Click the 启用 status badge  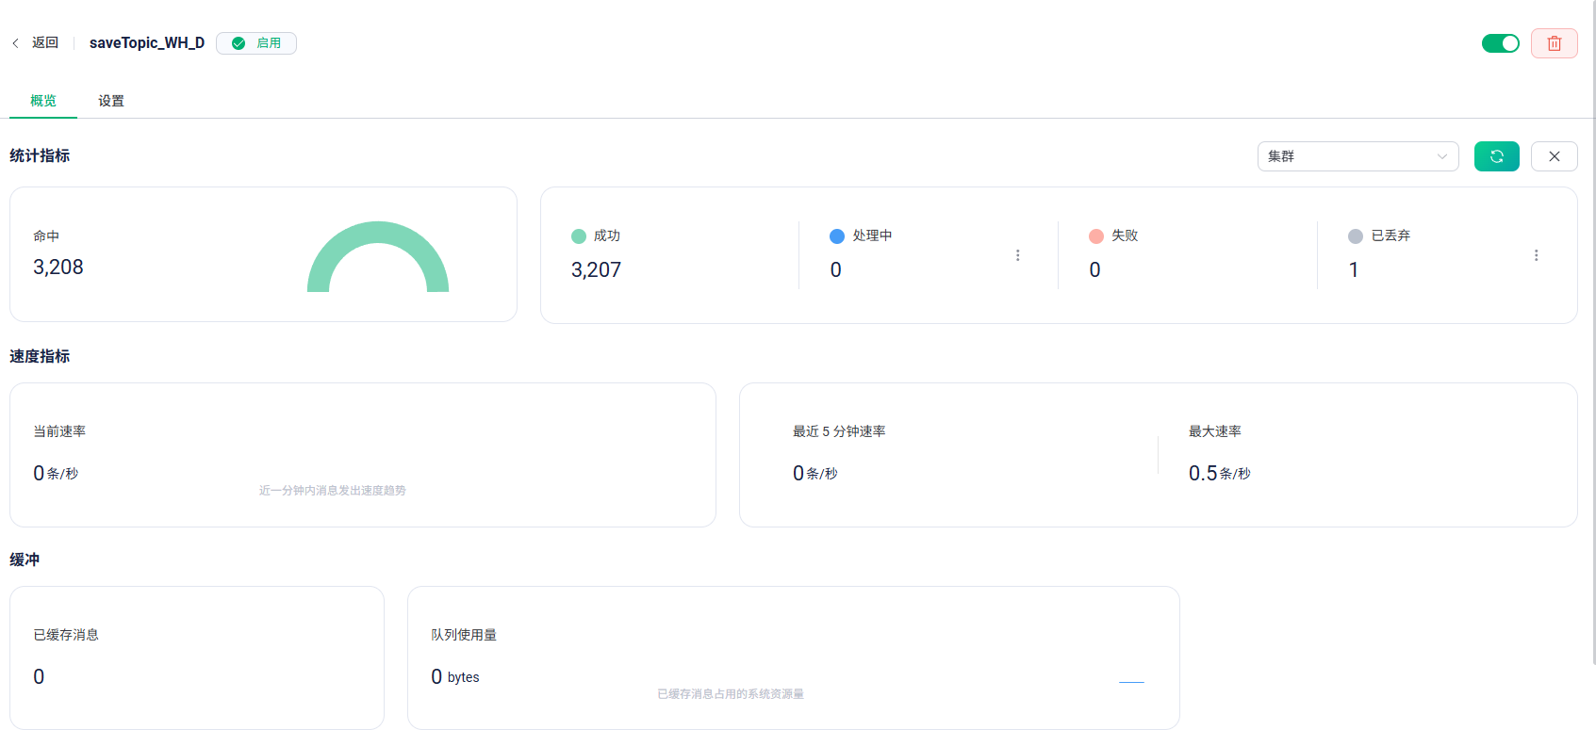tap(256, 43)
